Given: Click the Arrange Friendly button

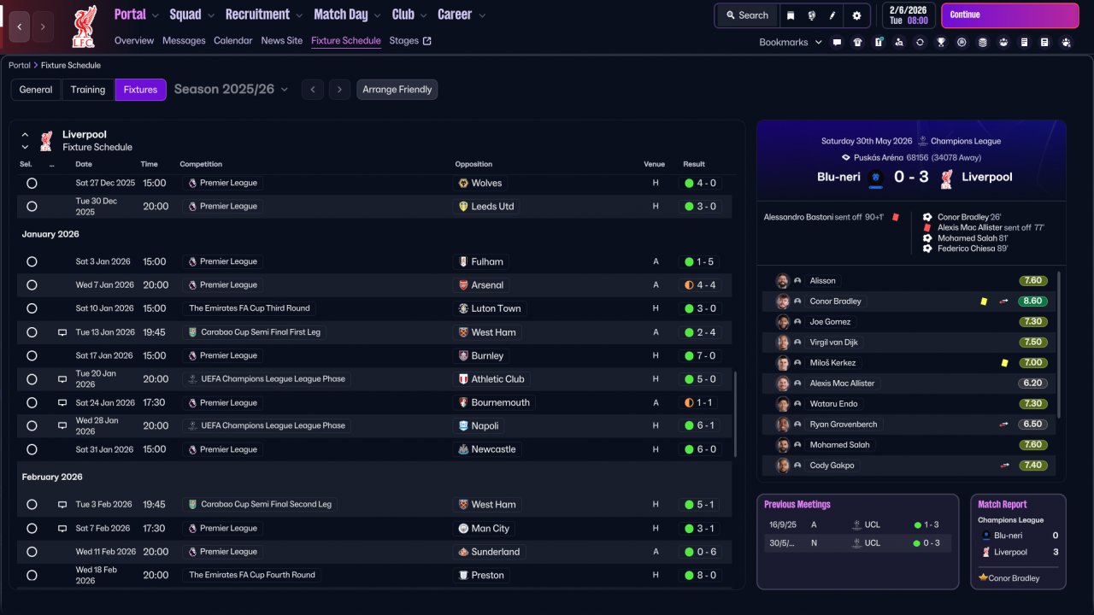Looking at the screenshot, I should 397,90.
